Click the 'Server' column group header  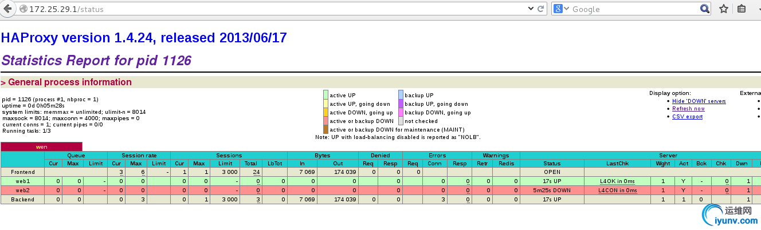[x=668, y=155]
